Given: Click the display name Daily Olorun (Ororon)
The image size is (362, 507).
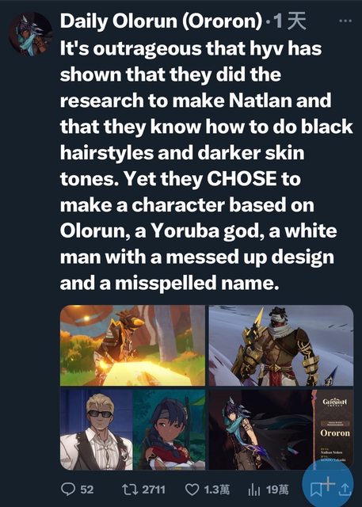Looking at the screenshot, I should (x=161, y=21).
